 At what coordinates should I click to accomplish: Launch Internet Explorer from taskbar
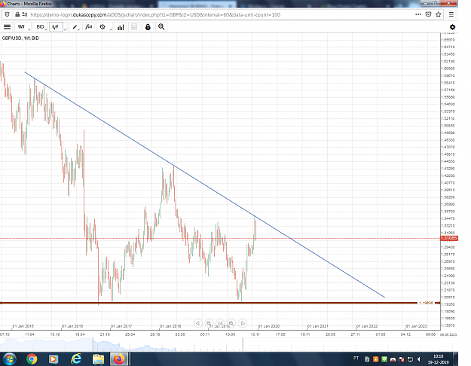pos(76,358)
